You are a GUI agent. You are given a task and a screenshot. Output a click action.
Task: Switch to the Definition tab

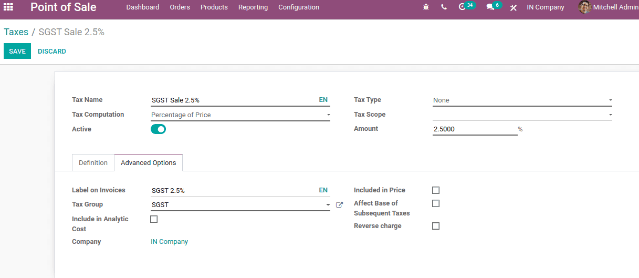pyautogui.click(x=93, y=163)
